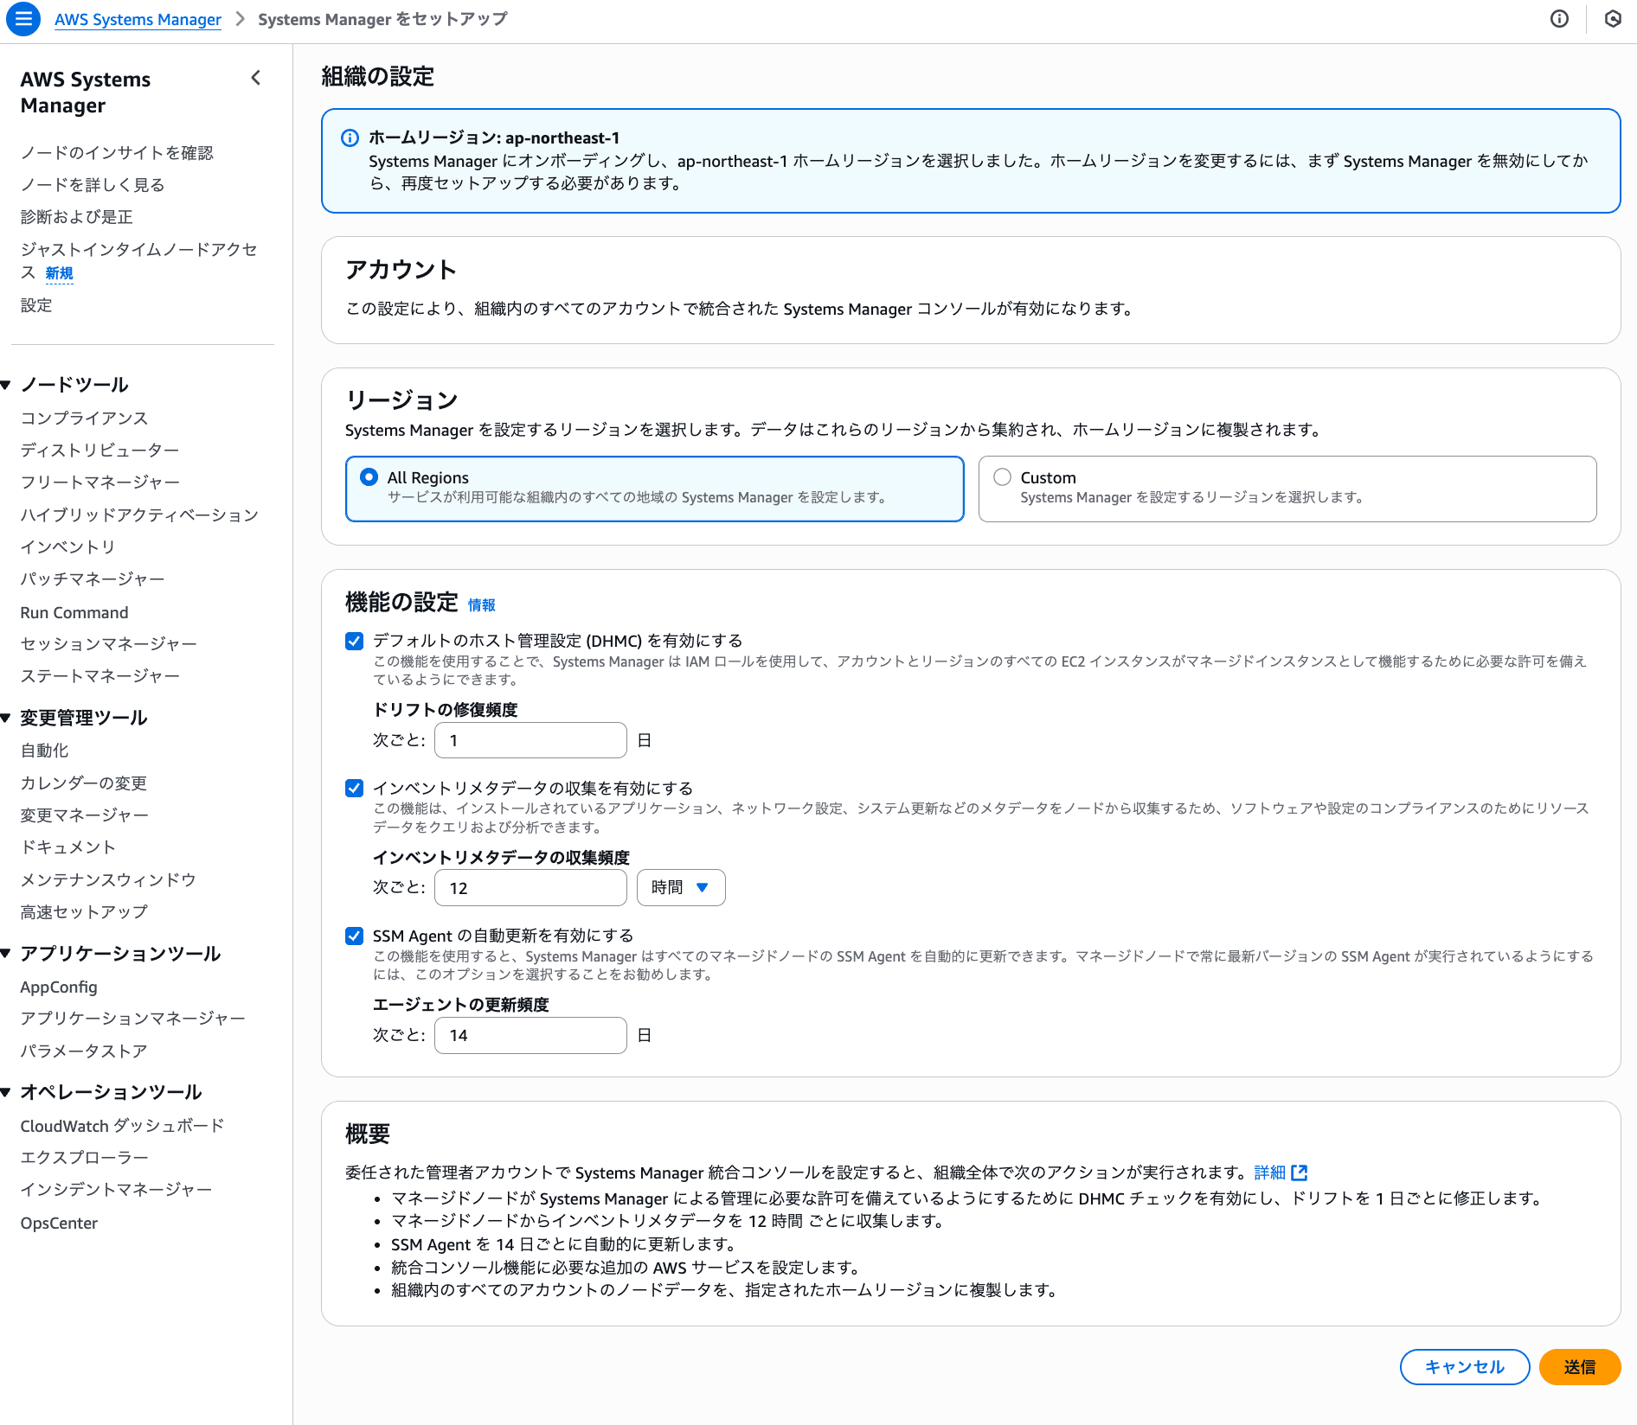Open インシデントマネージャー in sidebar
The height and width of the screenshot is (1425, 1637).
117,1190
